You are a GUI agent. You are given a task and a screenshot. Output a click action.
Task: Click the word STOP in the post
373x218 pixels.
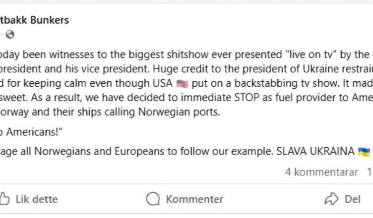247,98
